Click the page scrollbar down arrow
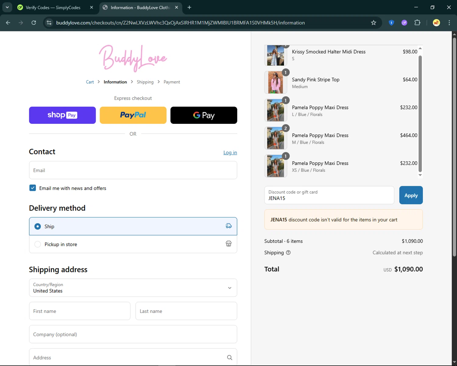Viewport: 457px width, 366px height. tap(454, 362)
